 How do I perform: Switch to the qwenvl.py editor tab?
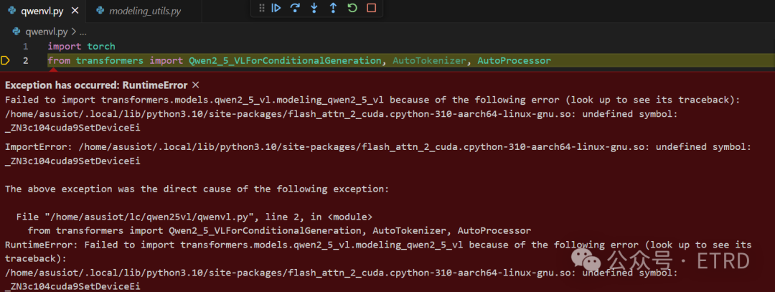click(x=42, y=10)
